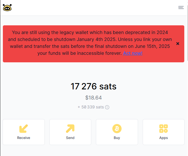This screenshot has height=156, width=188.
Task: Click the $18.64 fiat amount
Action: coord(94,98)
